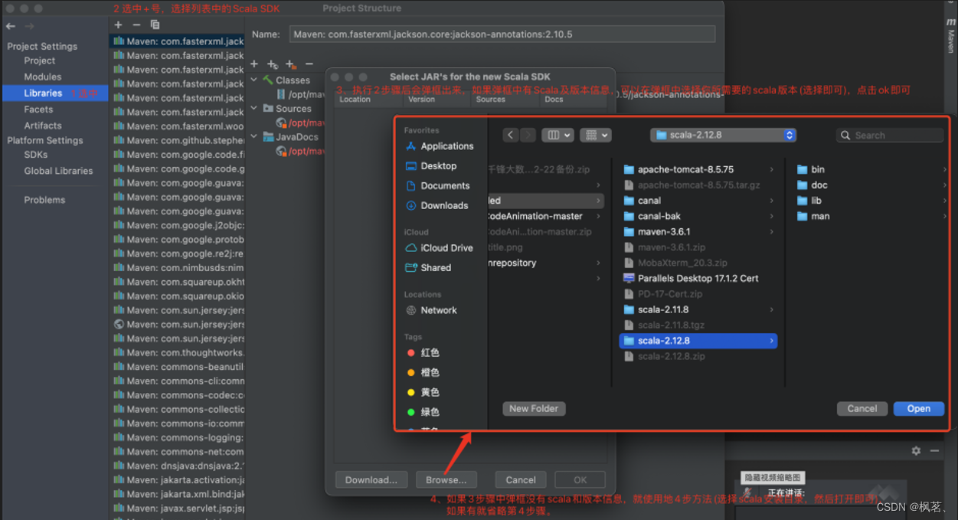
Task: Add a new library with the plus icon
Action: (118, 25)
